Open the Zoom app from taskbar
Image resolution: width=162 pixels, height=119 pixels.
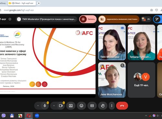37,116
